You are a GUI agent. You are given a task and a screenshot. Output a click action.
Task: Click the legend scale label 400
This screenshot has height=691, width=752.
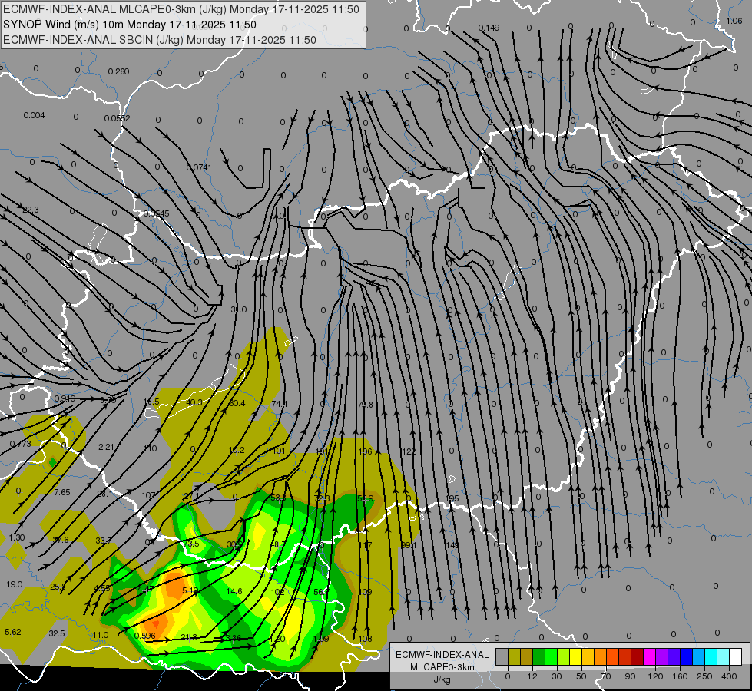[729, 676]
